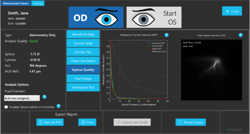Click the Diffraction Limit legend entry
This screenshot has width=250, height=134.
(x=157, y=52)
